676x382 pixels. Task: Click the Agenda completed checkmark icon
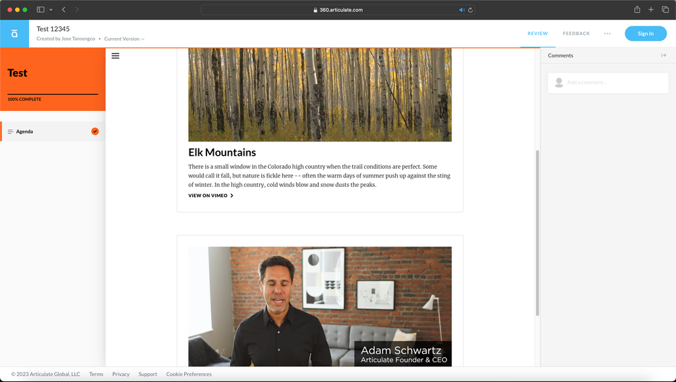click(95, 131)
